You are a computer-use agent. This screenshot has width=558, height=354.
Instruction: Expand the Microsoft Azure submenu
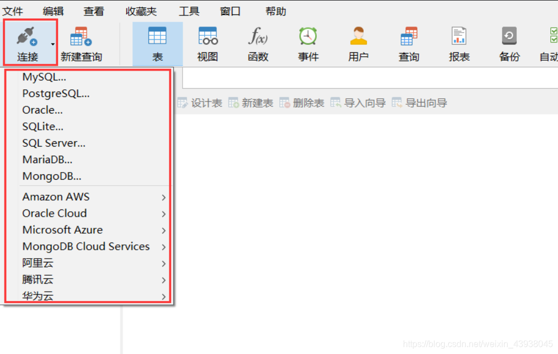[x=88, y=230]
